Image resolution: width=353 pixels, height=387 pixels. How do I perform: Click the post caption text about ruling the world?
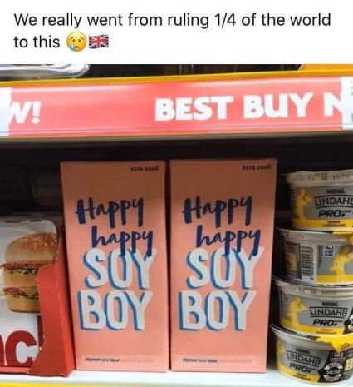point(172,31)
